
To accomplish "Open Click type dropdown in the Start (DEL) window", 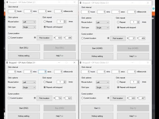I will tap(29, 27).
